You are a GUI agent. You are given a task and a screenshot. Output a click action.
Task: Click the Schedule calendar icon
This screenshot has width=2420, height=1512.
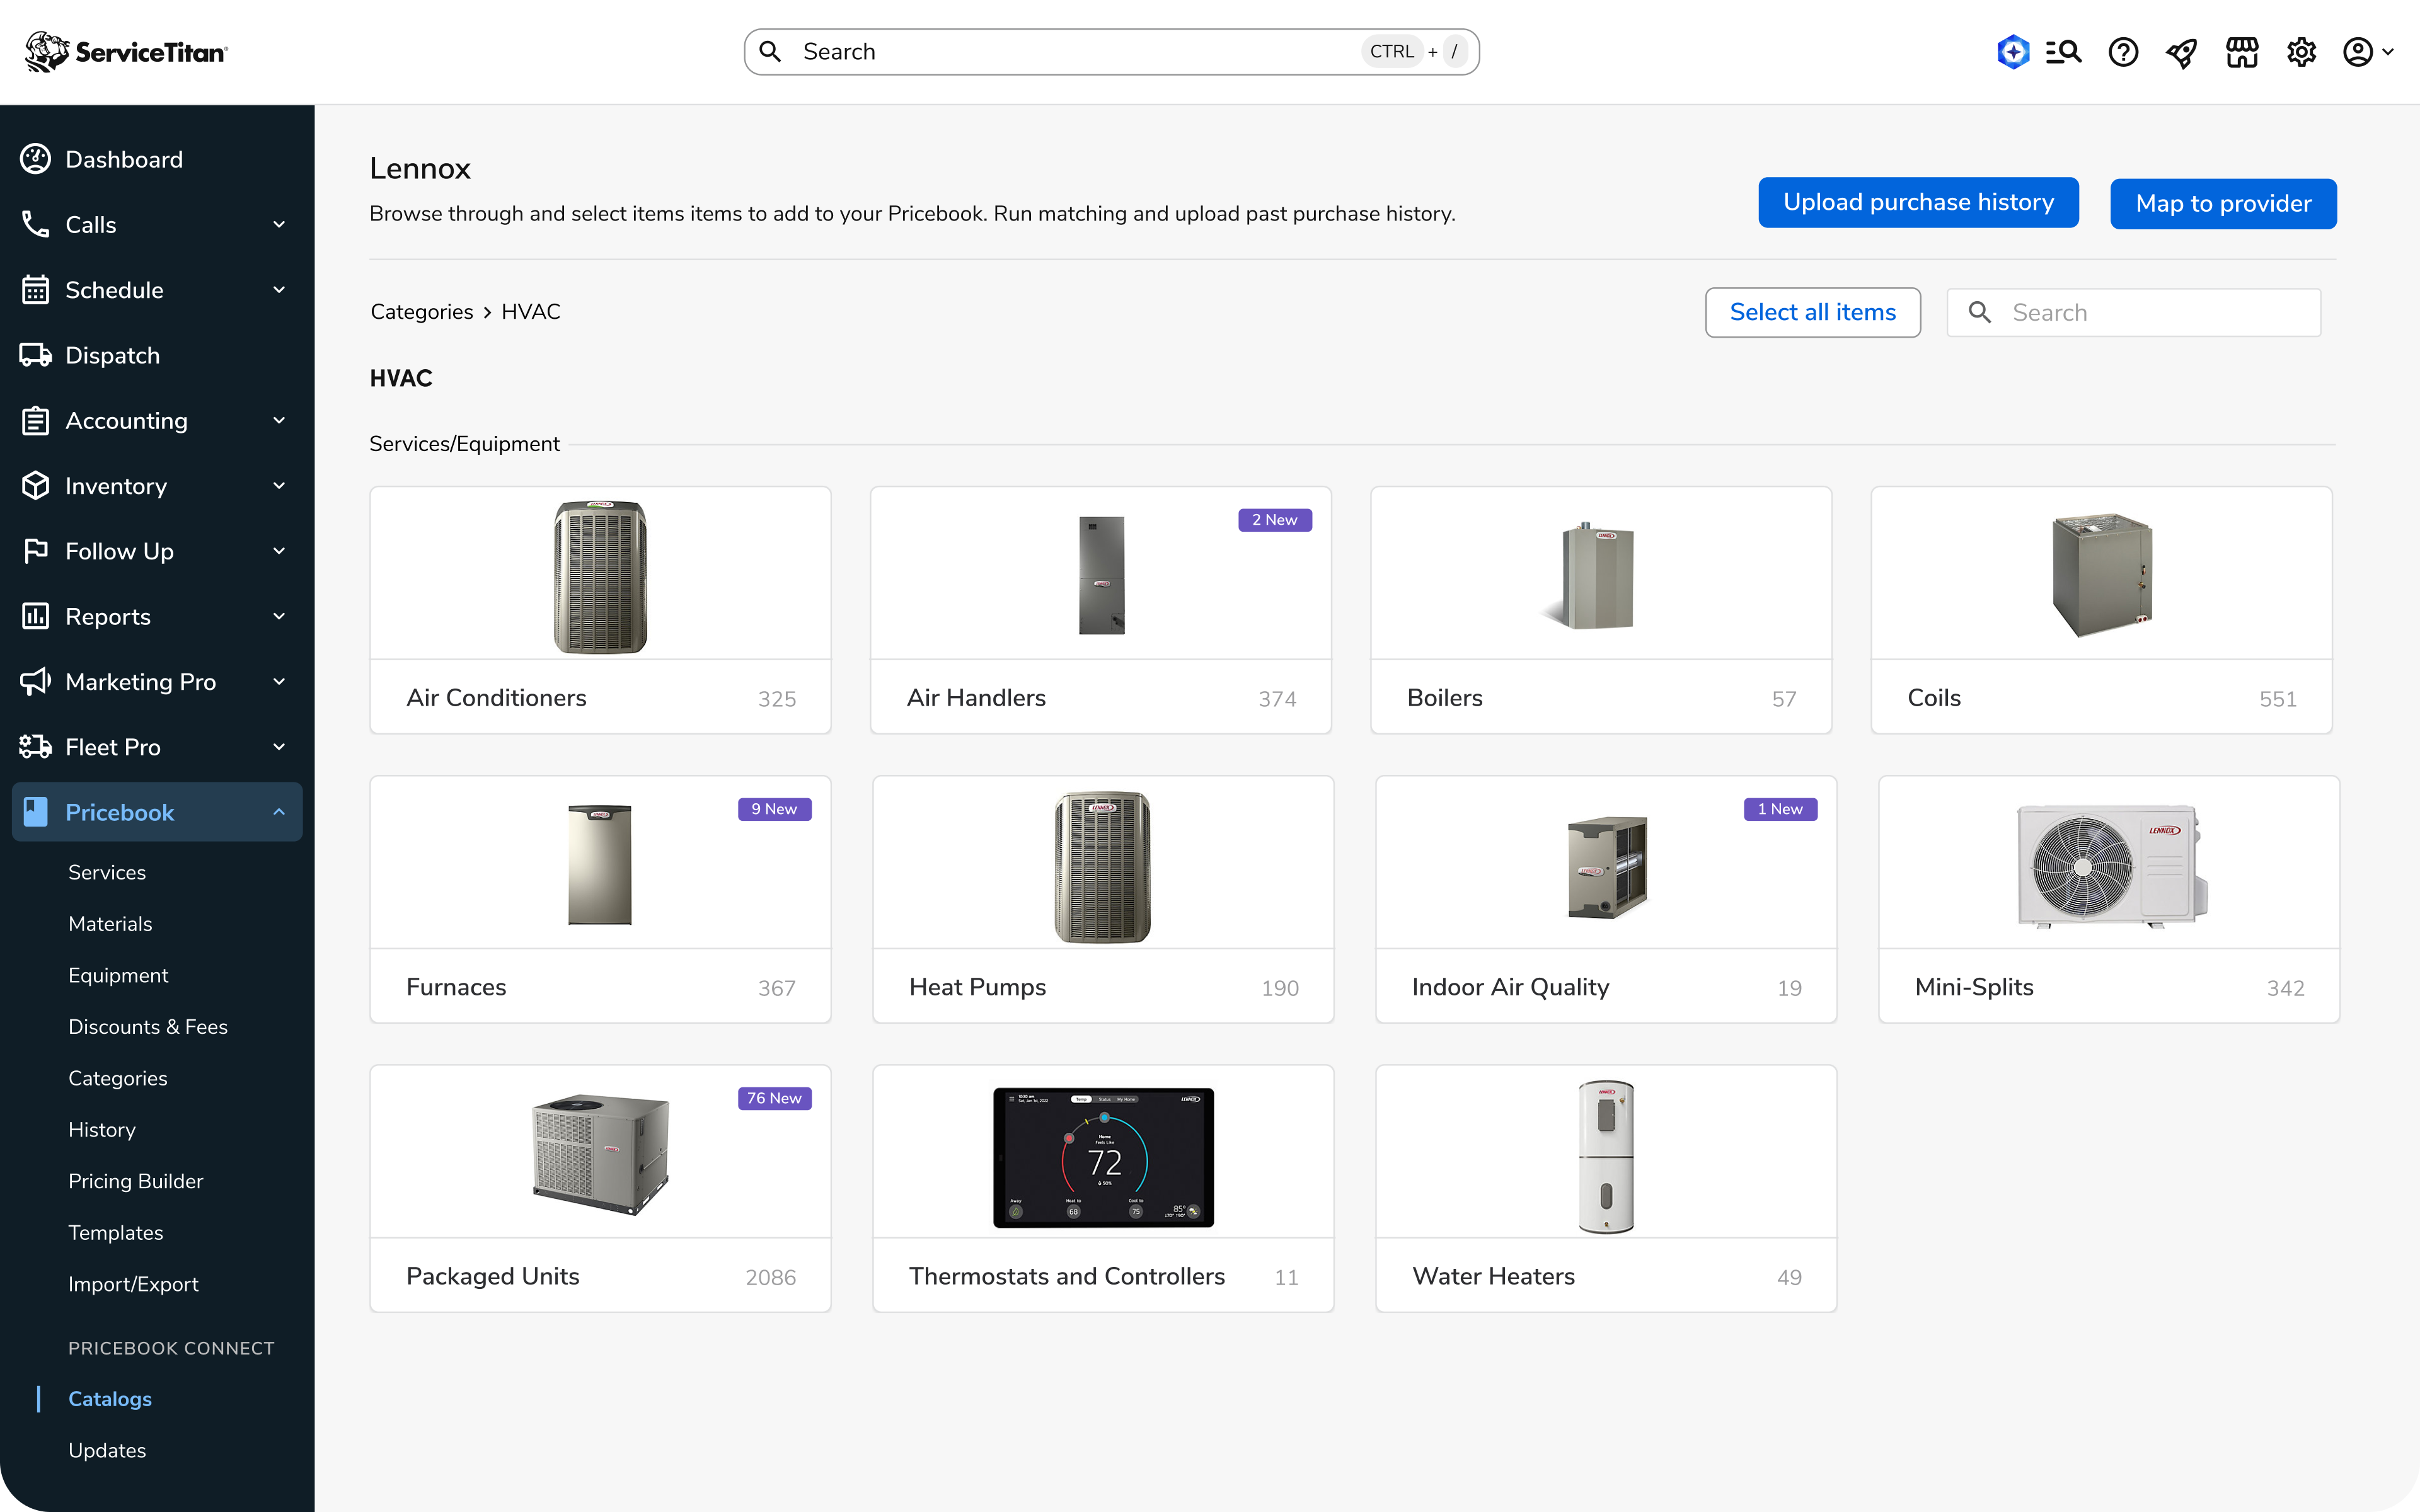coord(36,290)
